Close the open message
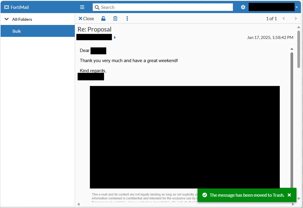303x208 pixels. click(x=86, y=18)
